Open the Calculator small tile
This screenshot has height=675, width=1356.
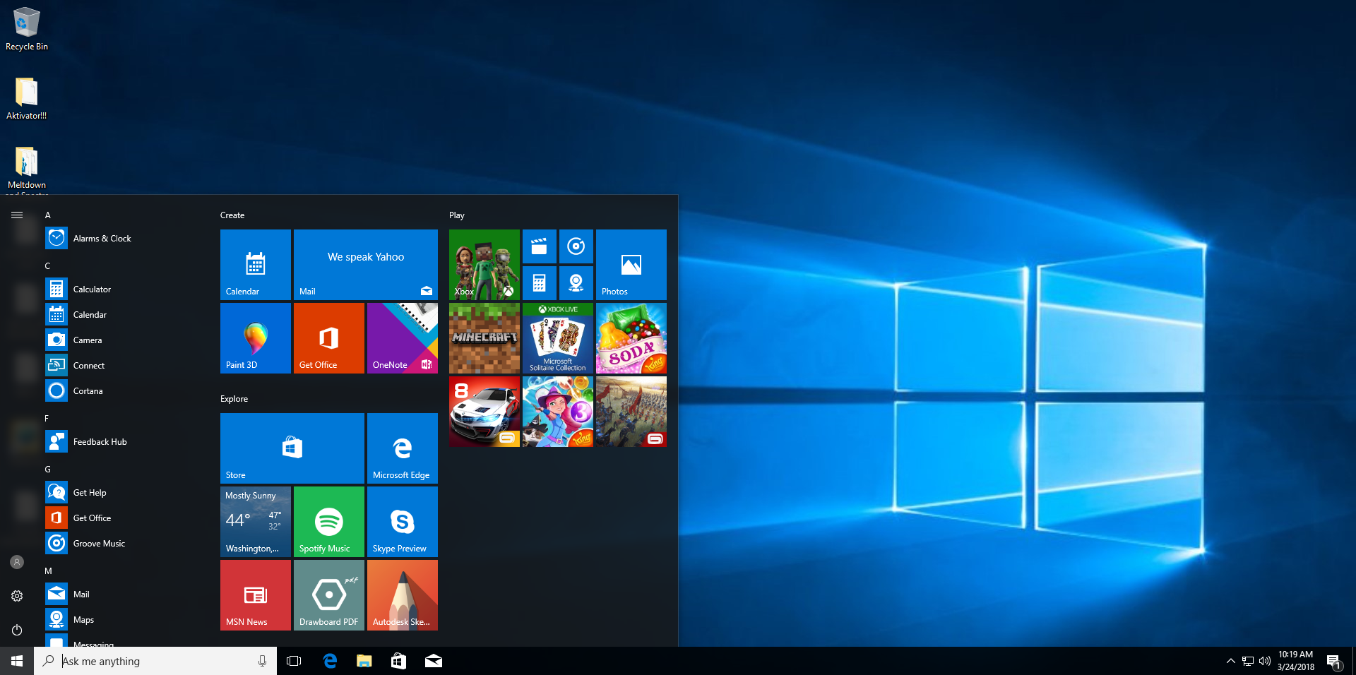(x=540, y=283)
